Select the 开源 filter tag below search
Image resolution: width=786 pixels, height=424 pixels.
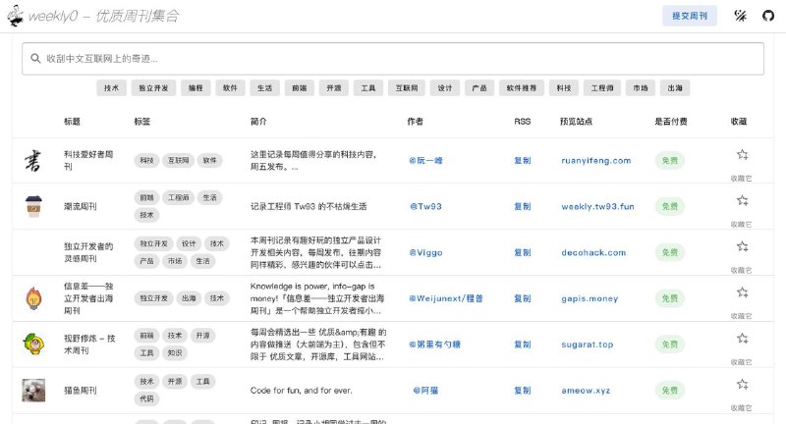(334, 87)
